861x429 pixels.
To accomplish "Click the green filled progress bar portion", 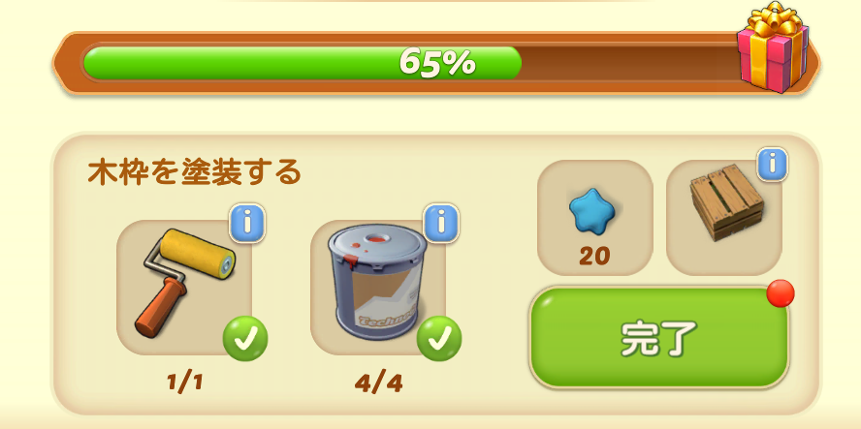I will coord(302,63).
